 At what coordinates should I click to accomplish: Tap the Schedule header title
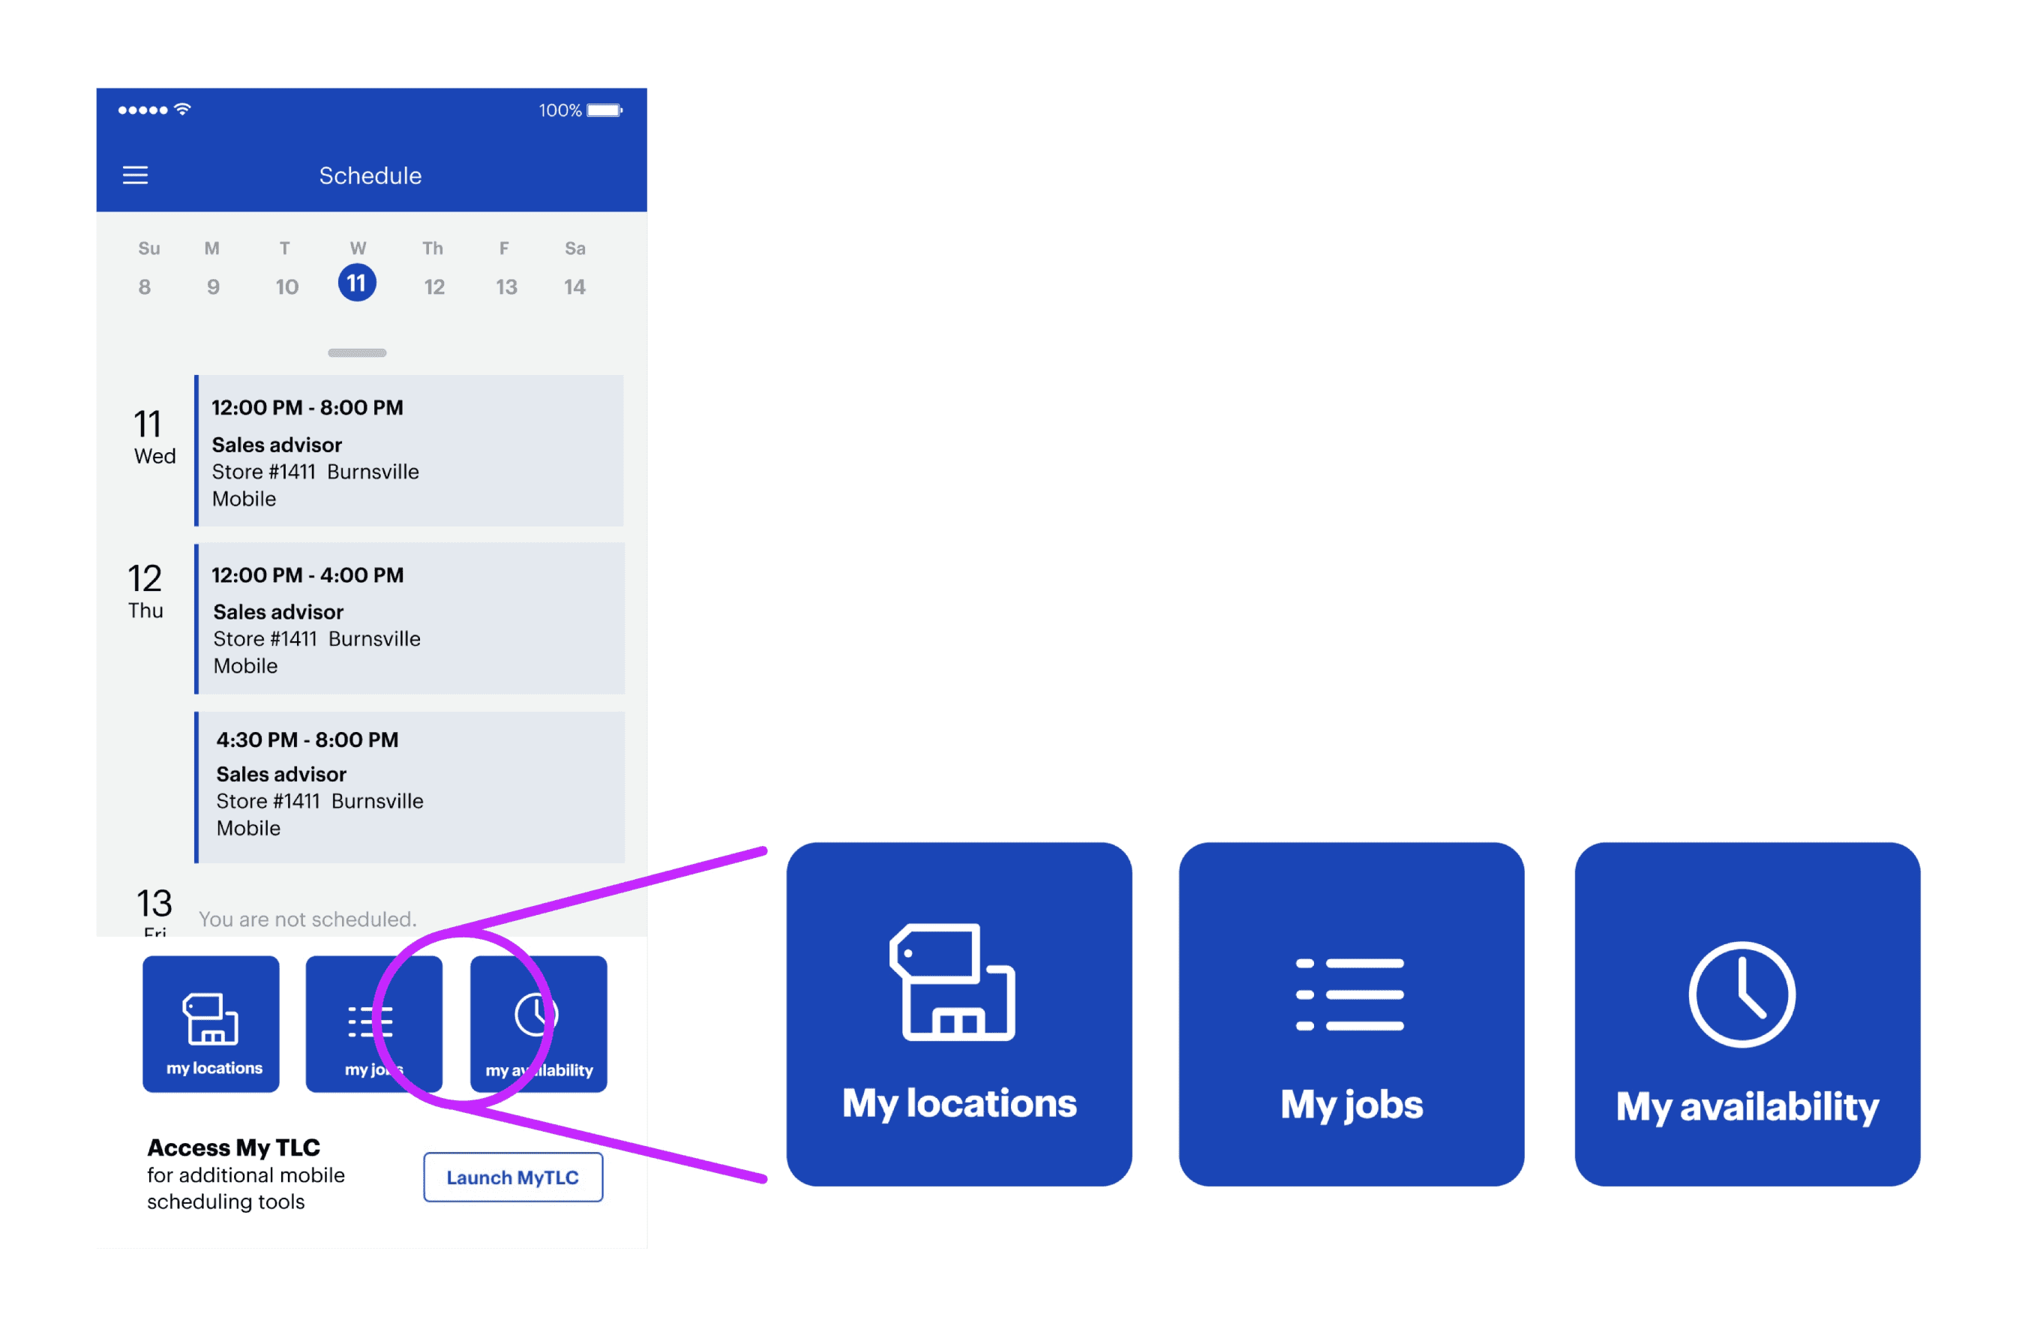[x=370, y=175]
